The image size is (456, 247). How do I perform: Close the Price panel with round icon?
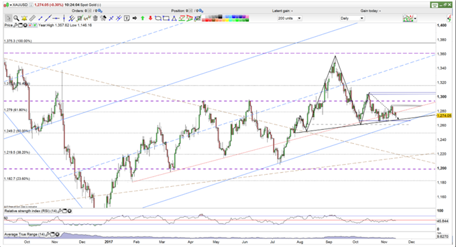coord(25,25)
